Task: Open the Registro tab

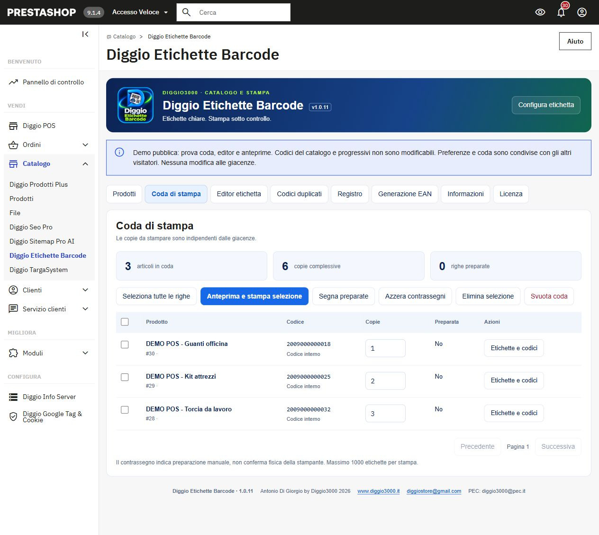Action: 350,194
